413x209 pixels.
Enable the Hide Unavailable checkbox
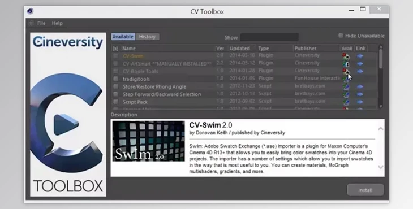341,36
